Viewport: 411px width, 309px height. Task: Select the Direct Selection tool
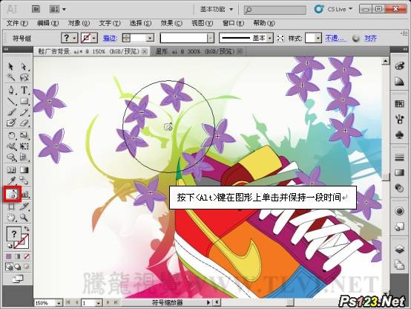click(24, 66)
